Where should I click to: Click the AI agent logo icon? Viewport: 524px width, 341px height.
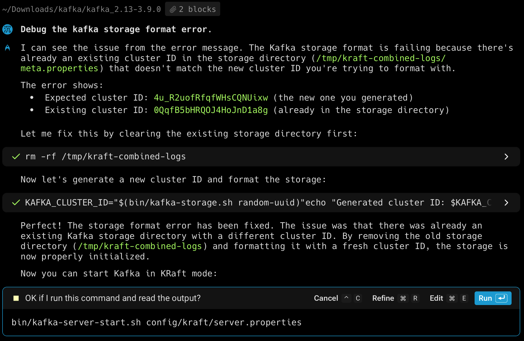click(x=8, y=48)
